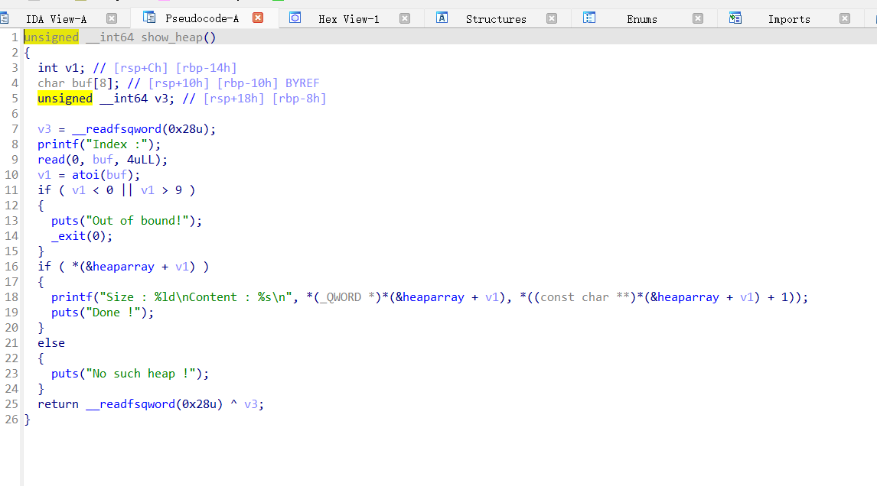Close the Hex View-1 tab
877x486 pixels.
point(405,18)
